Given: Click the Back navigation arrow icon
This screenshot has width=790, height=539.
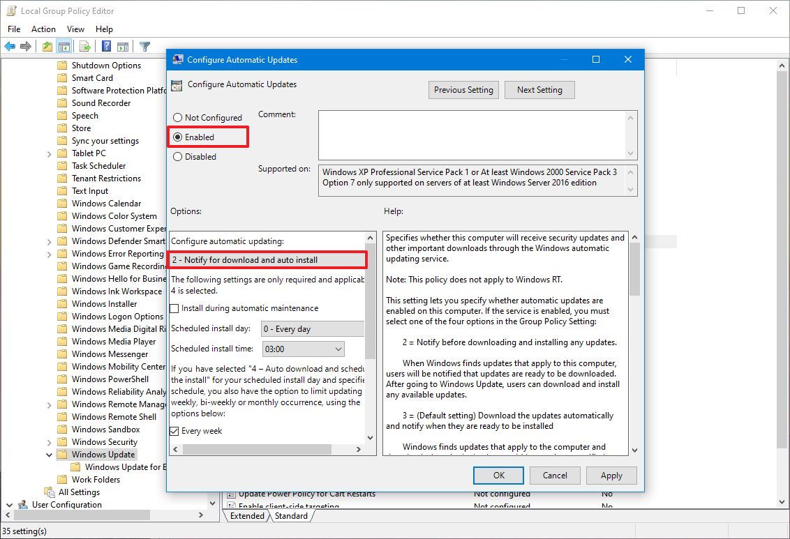Looking at the screenshot, I should (10, 46).
